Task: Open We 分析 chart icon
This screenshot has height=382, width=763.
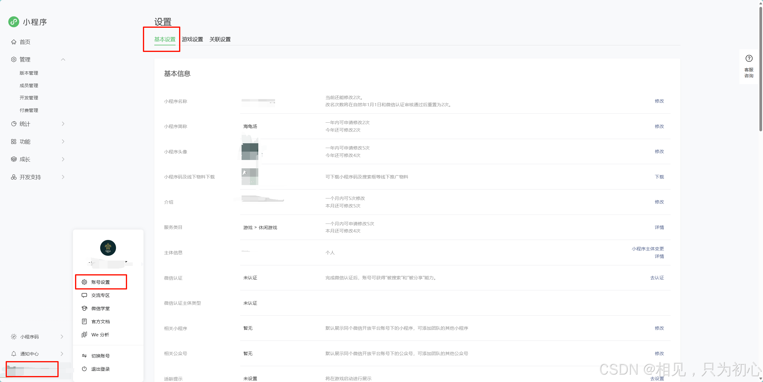Action: 84,335
